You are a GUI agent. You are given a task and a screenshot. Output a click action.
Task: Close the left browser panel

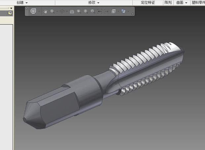(x=11, y=8)
